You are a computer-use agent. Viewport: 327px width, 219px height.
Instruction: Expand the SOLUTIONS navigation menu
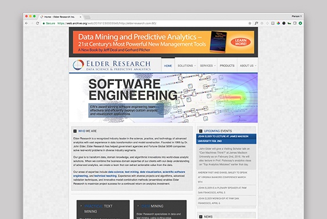pyautogui.click(x=186, y=66)
